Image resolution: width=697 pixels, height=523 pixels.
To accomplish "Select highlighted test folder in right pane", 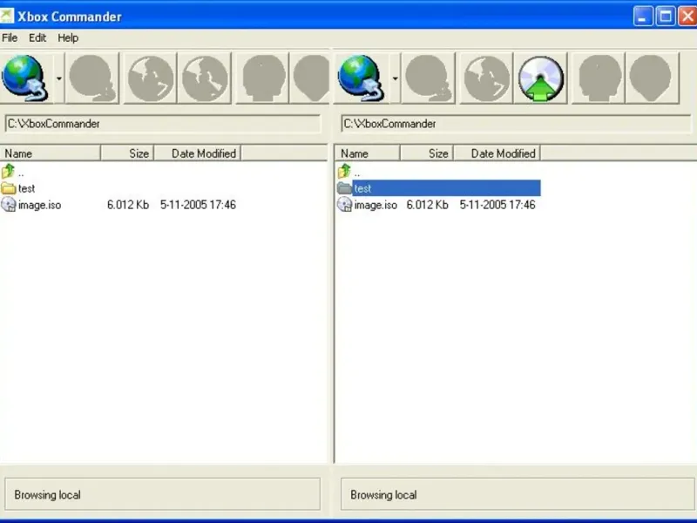I will 438,188.
